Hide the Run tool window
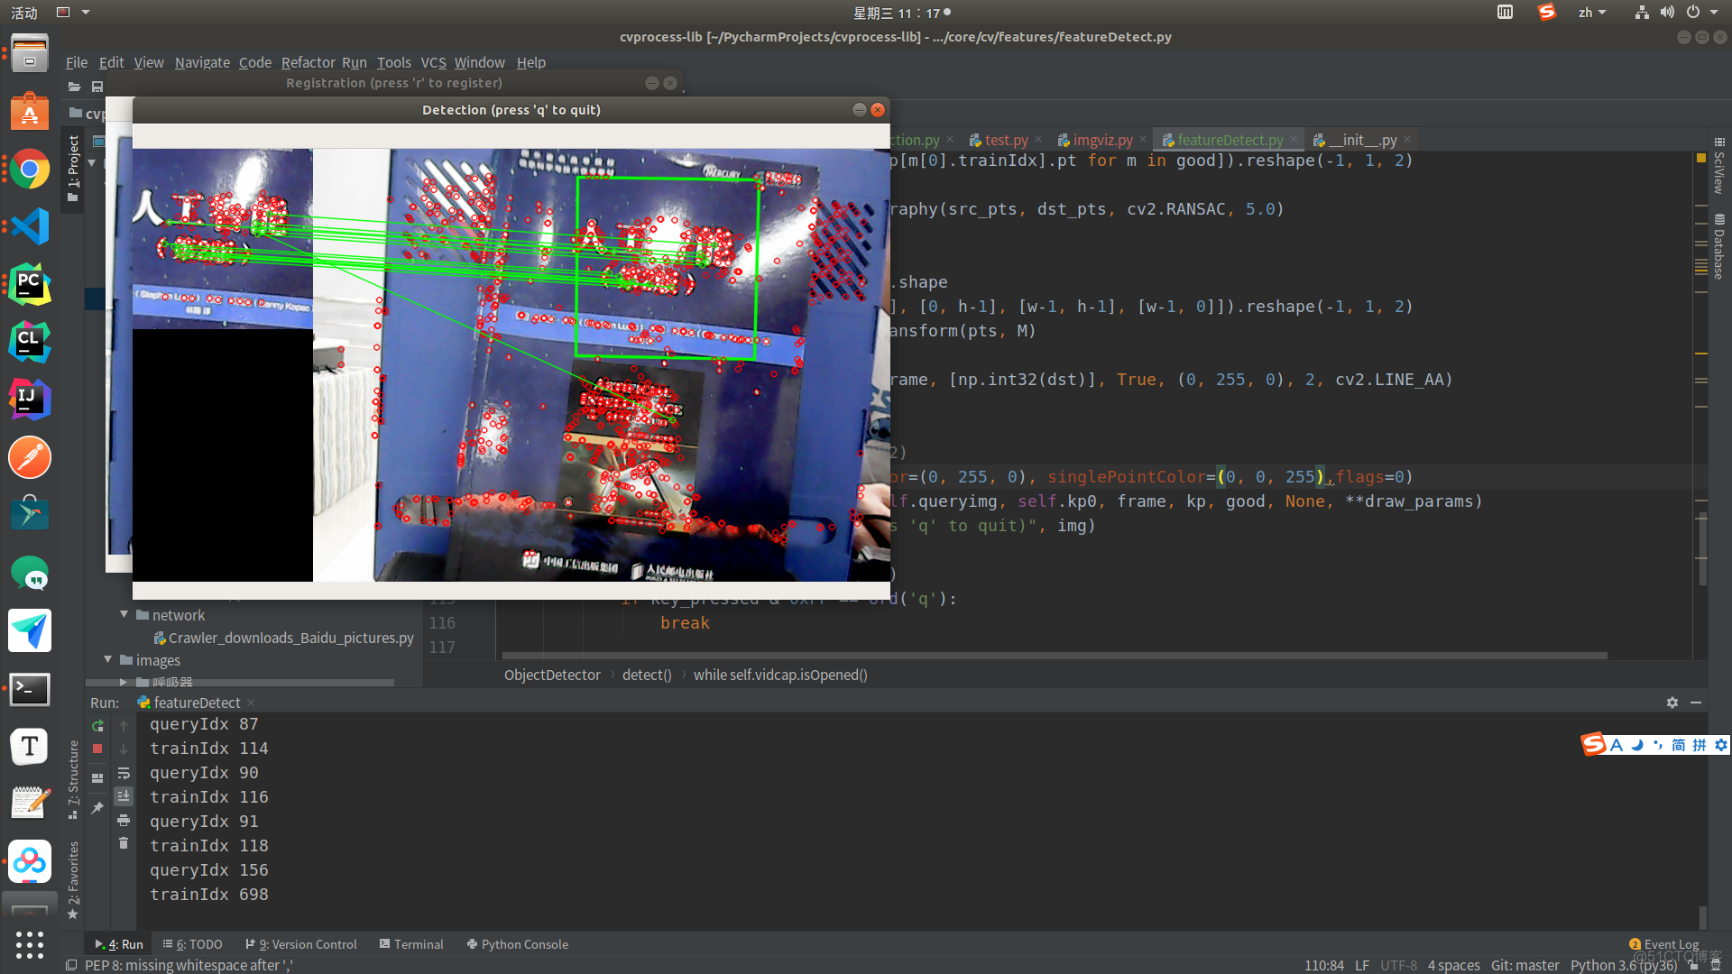 (1696, 703)
